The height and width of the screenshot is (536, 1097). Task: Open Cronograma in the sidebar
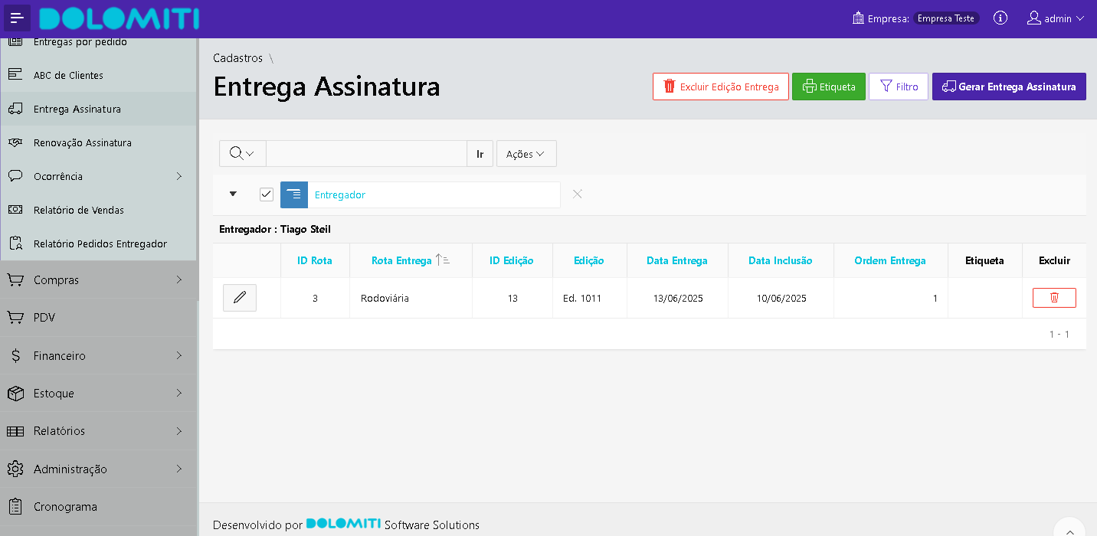pyautogui.click(x=65, y=506)
